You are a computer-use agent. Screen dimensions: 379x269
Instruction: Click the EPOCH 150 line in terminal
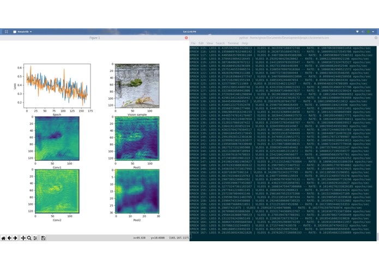click(x=280, y=172)
